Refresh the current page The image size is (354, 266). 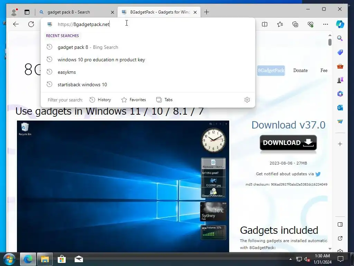tap(31, 24)
